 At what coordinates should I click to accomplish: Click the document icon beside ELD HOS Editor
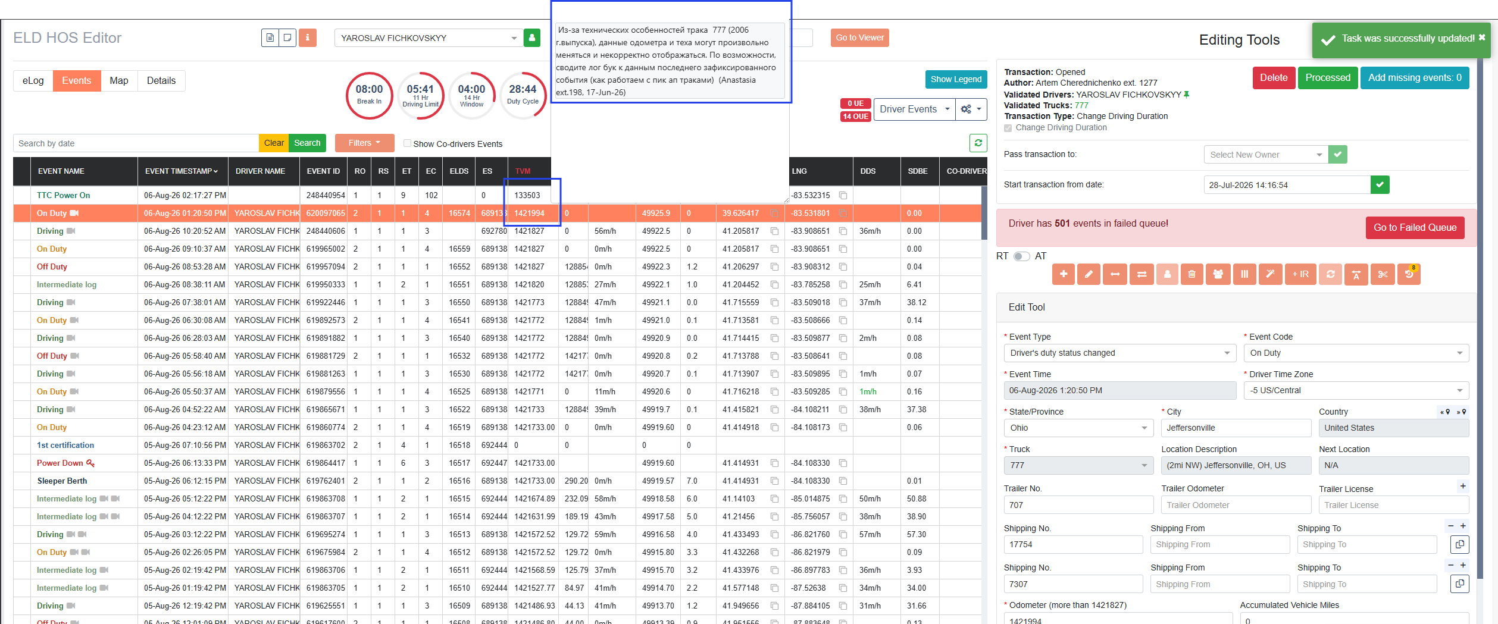[x=270, y=37]
